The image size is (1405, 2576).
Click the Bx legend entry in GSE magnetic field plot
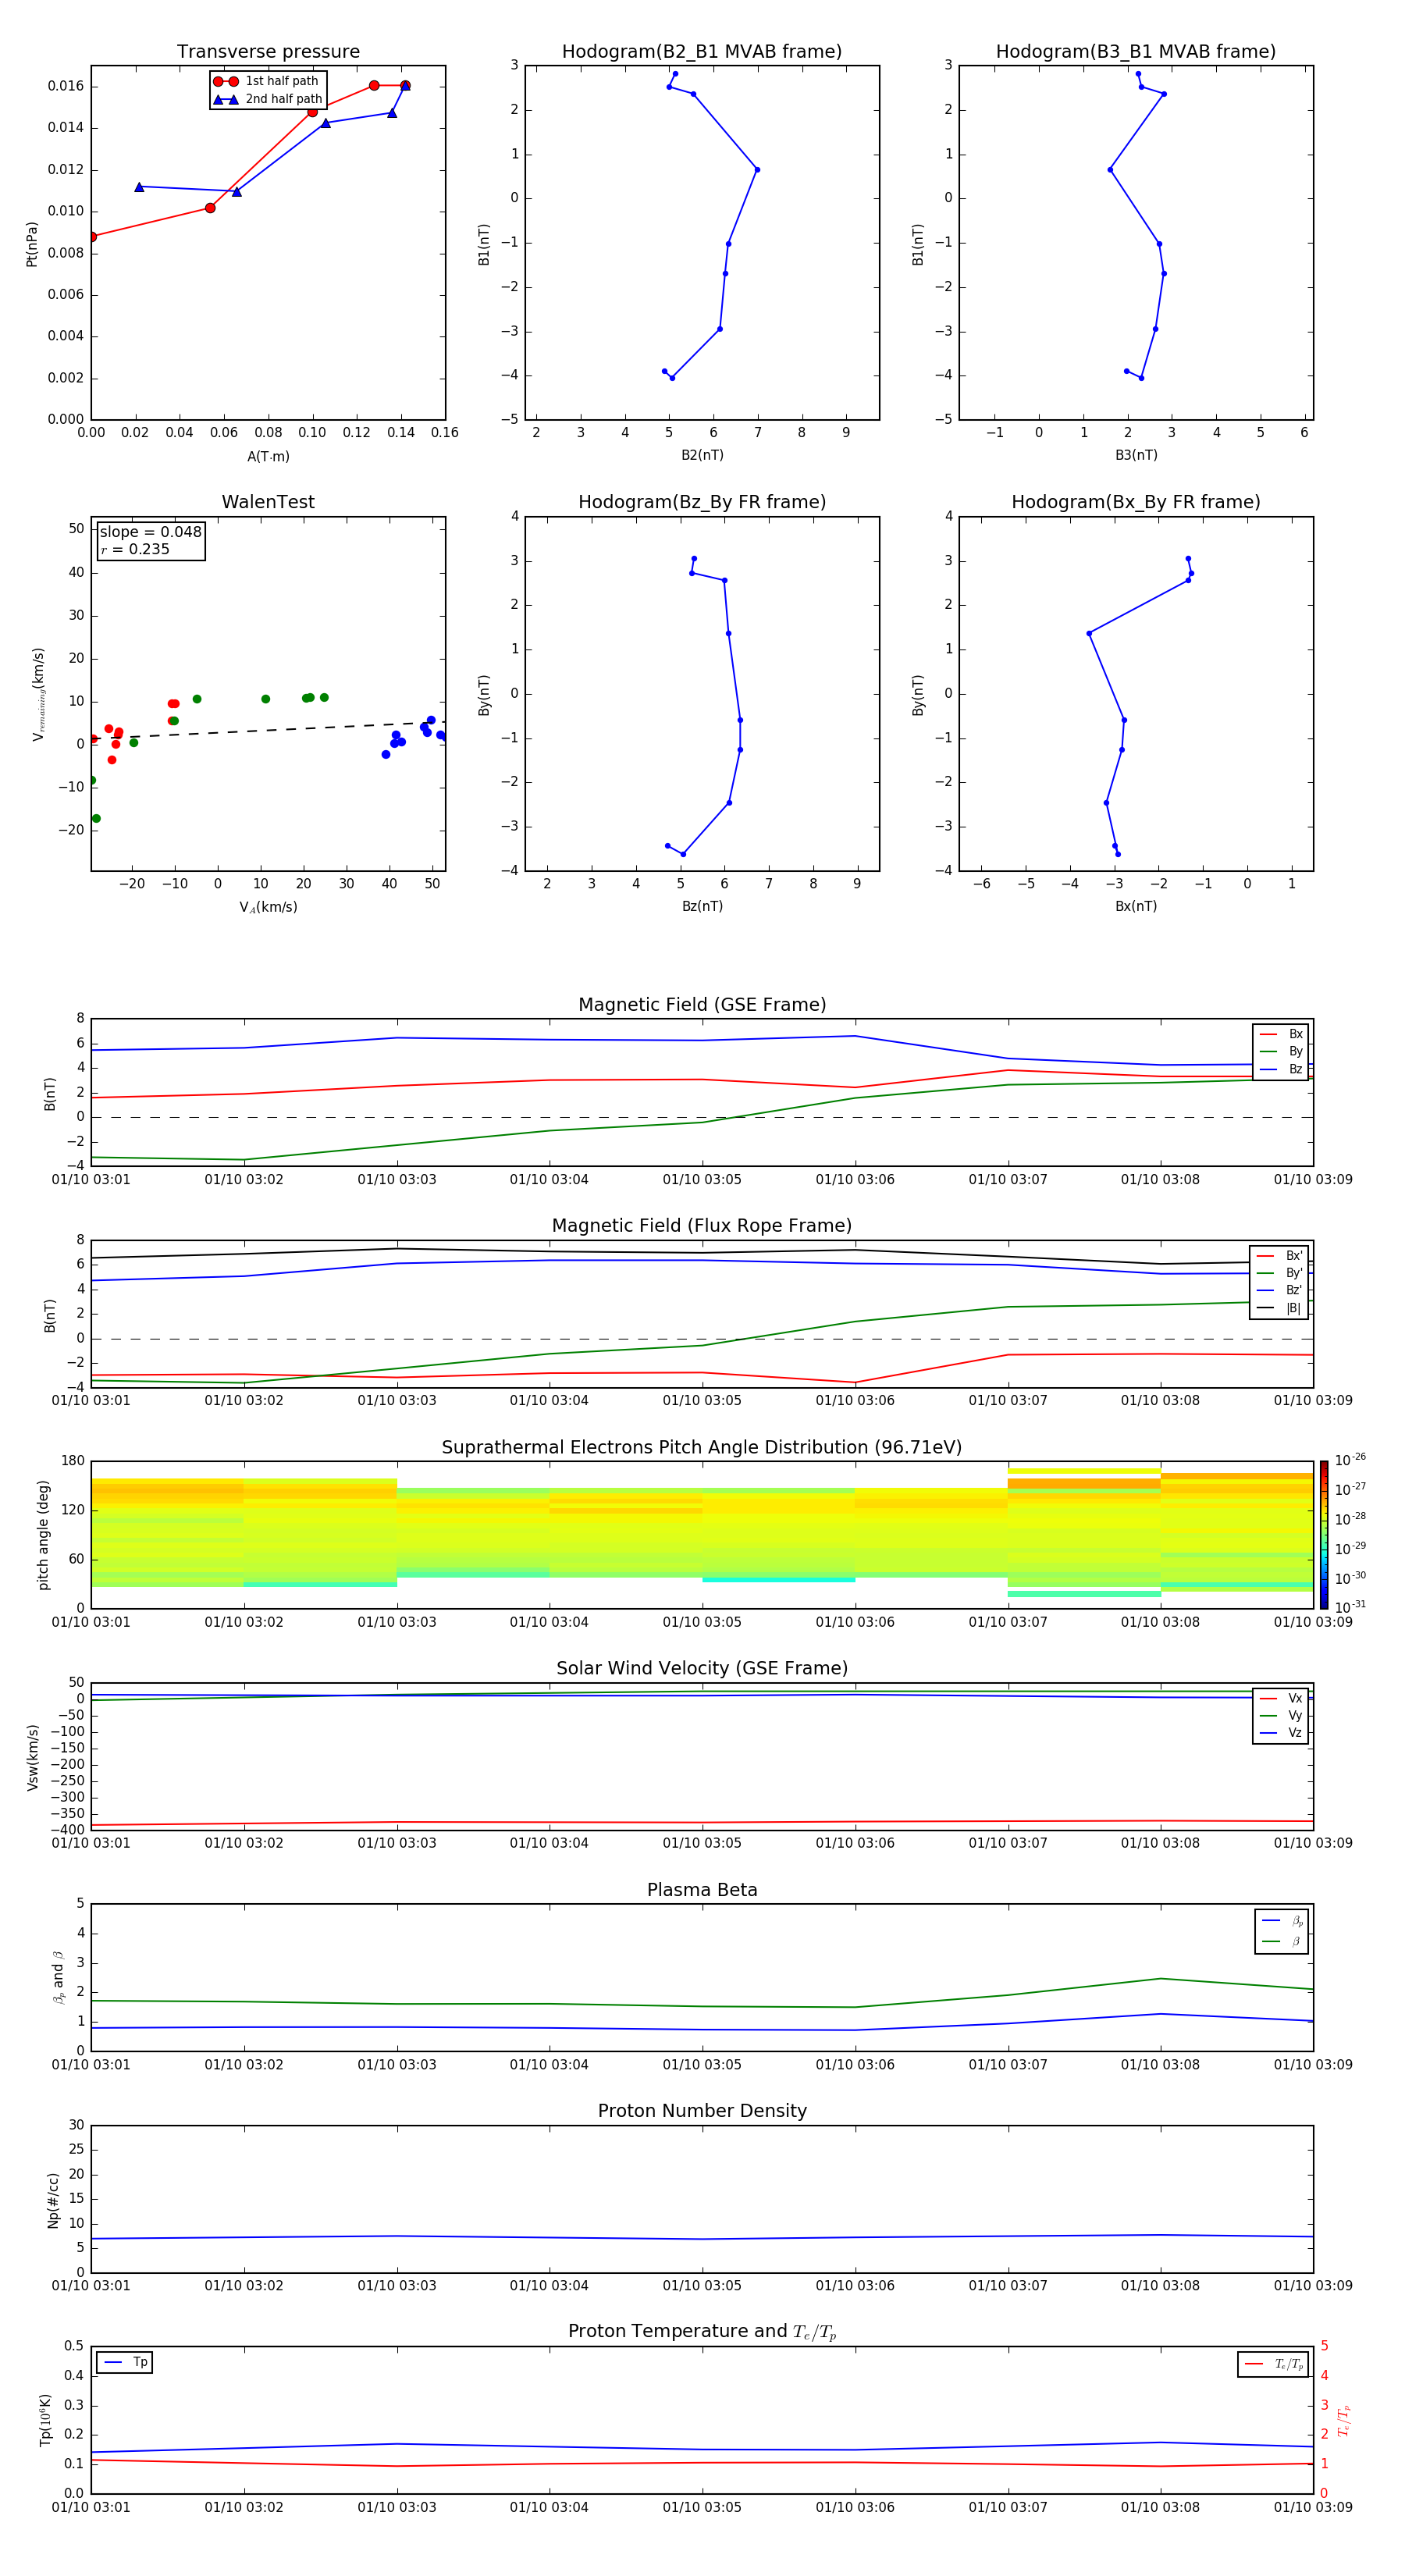pos(1281,1034)
